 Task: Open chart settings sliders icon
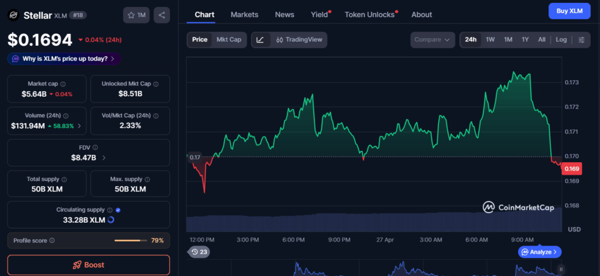tap(582, 40)
